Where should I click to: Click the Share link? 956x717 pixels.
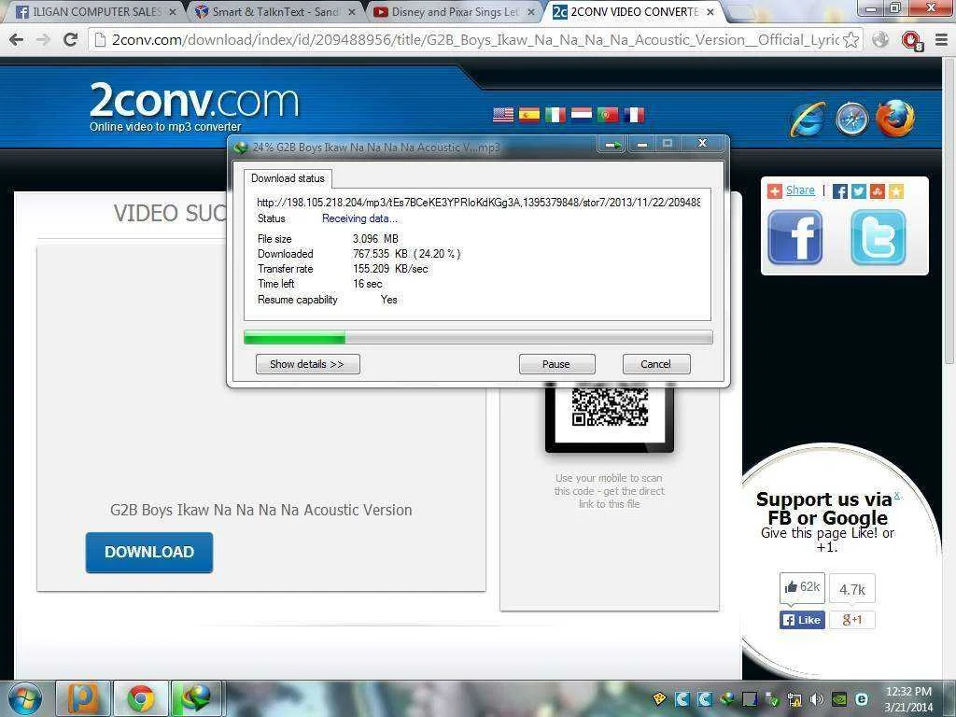(x=800, y=190)
